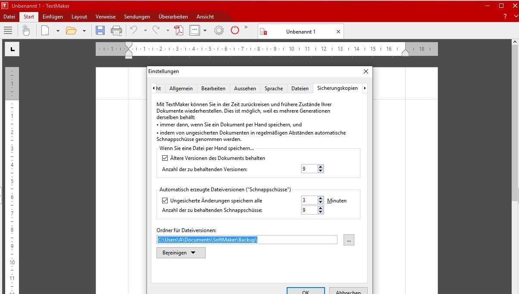Collapse the ribbon with the top-right chevron
Screen dimensions: 519x294
[515, 17]
